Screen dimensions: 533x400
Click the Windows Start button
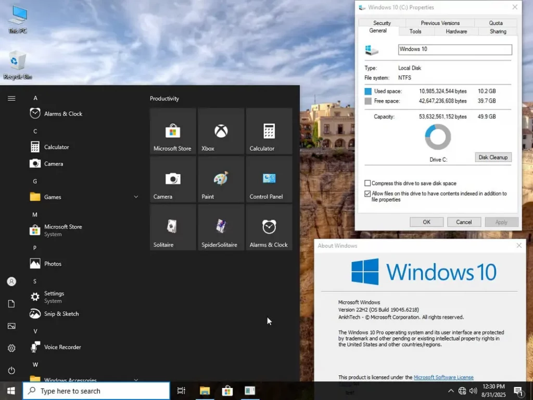tap(11, 391)
